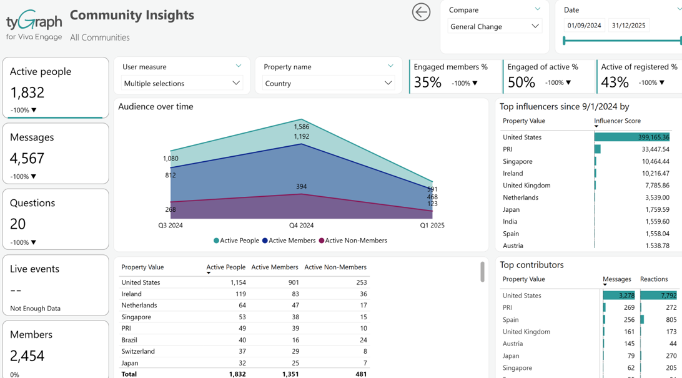Select Singapore row in audience table
The height and width of the screenshot is (378, 682).
tap(244, 317)
